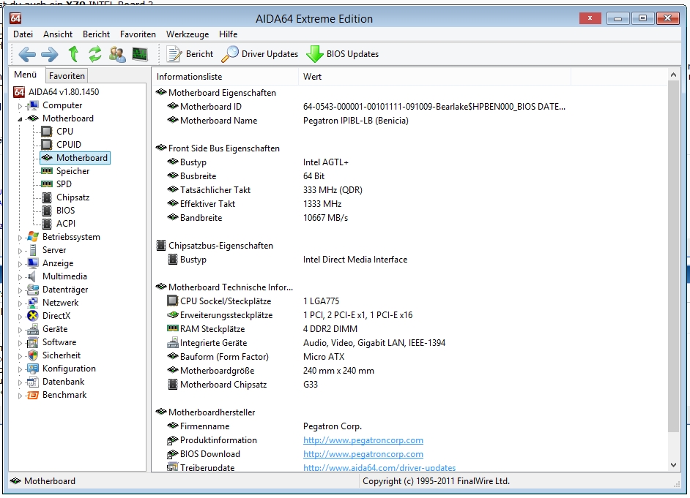Click Driver Updates toolbar button
690x498 pixels.
click(259, 54)
